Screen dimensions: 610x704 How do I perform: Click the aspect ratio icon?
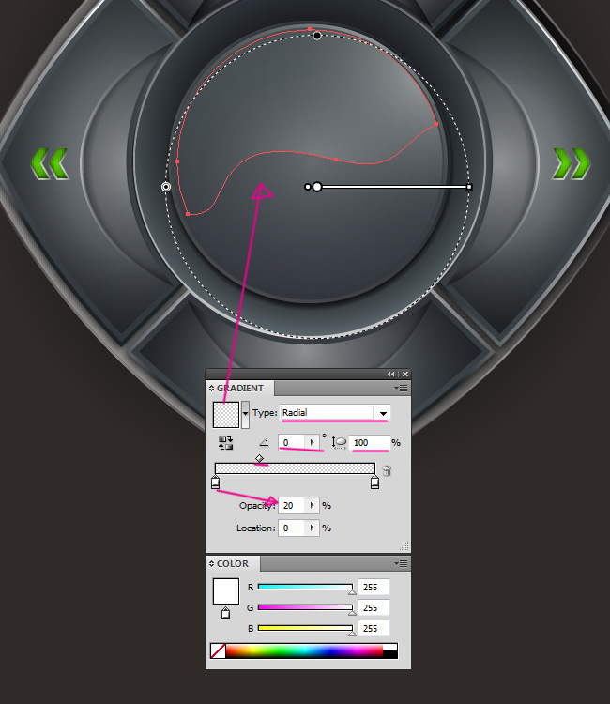tap(339, 443)
